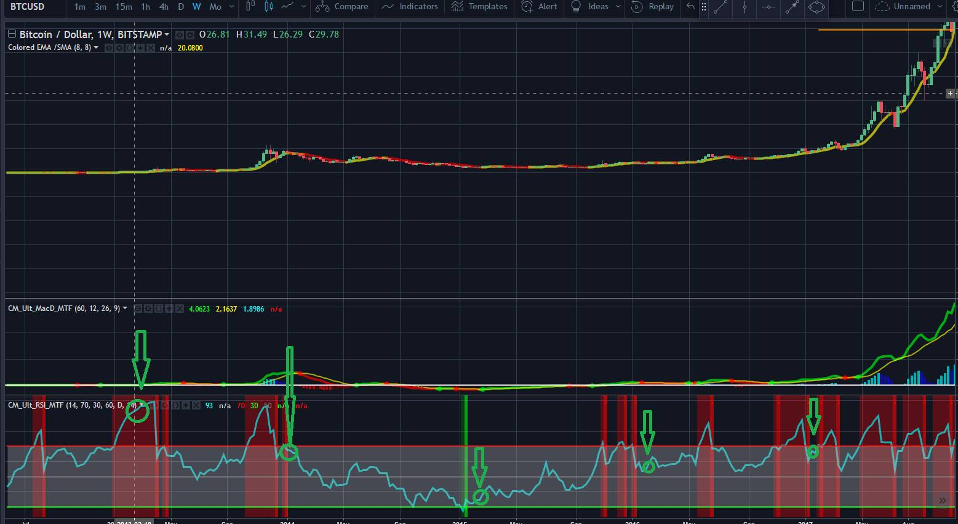Click the MACD histogram value 1.8986
Image resolution: width=958 pixels, height=524 pixels.
click(253, 308)
